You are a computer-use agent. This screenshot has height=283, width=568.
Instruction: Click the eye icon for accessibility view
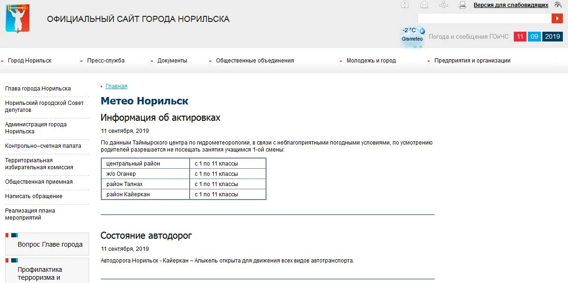click(558, 5)
